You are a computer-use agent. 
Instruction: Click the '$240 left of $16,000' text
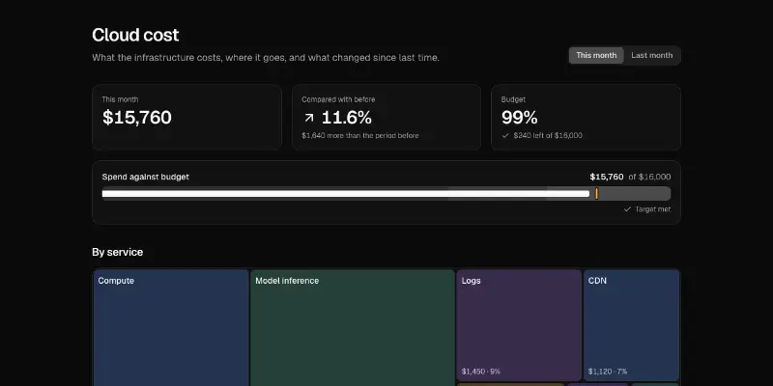pos(548,135)
